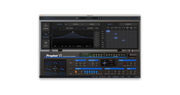Open the Draw Mode dropdown
The height and width of the screenshot is (95, 180).
coord(83,46)
